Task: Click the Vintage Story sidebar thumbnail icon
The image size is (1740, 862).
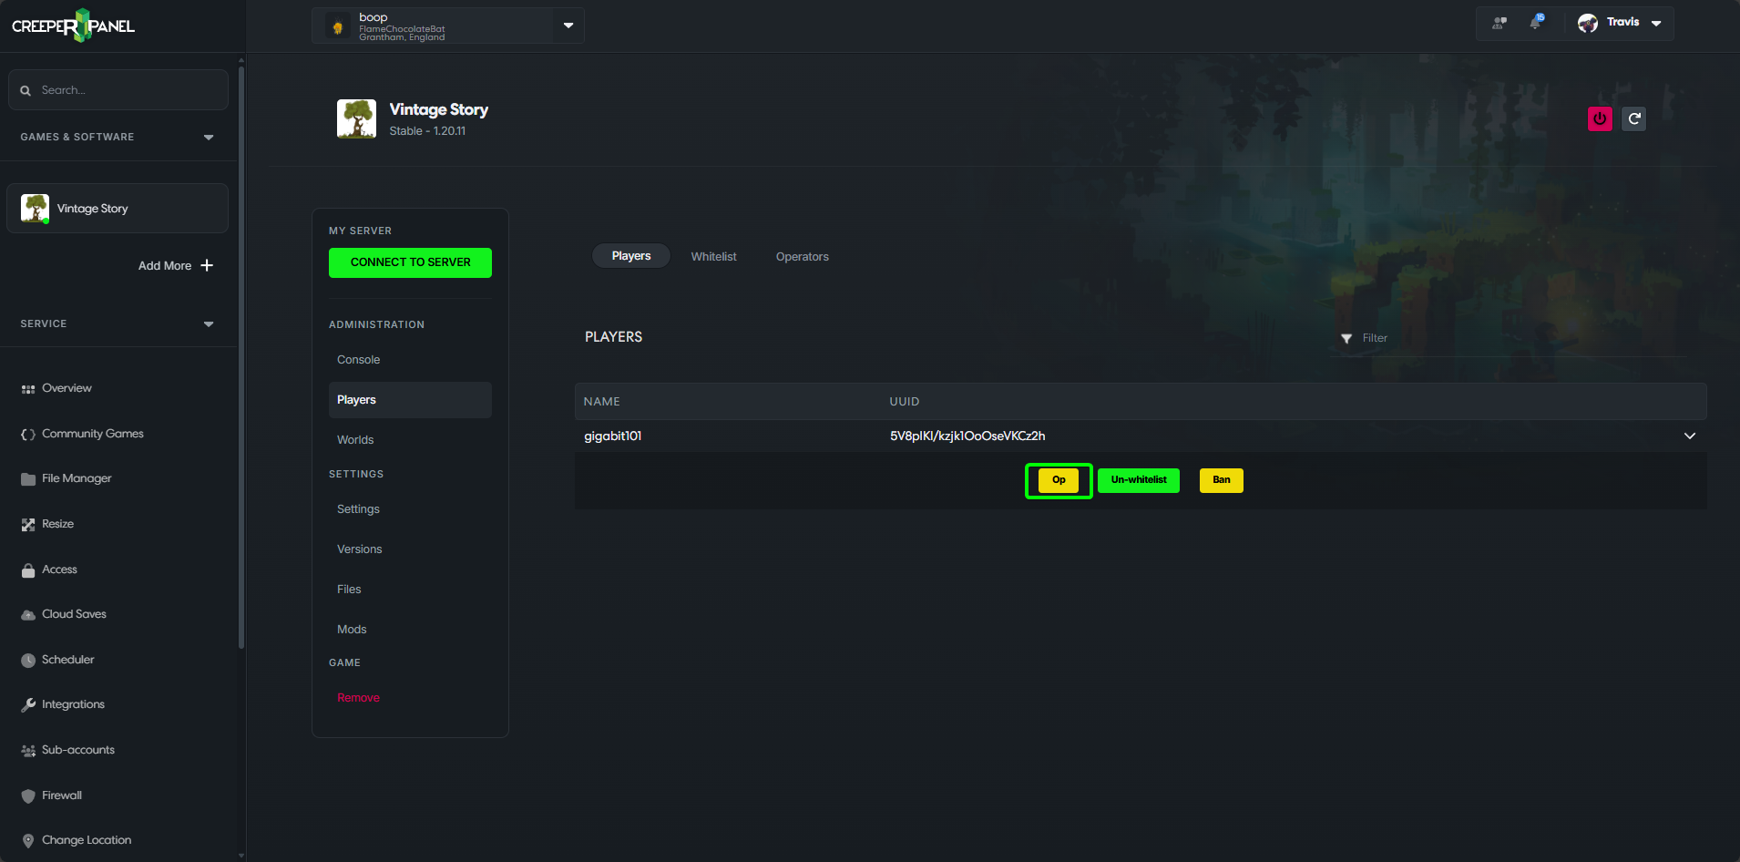Action: click(x=35, y=209)
